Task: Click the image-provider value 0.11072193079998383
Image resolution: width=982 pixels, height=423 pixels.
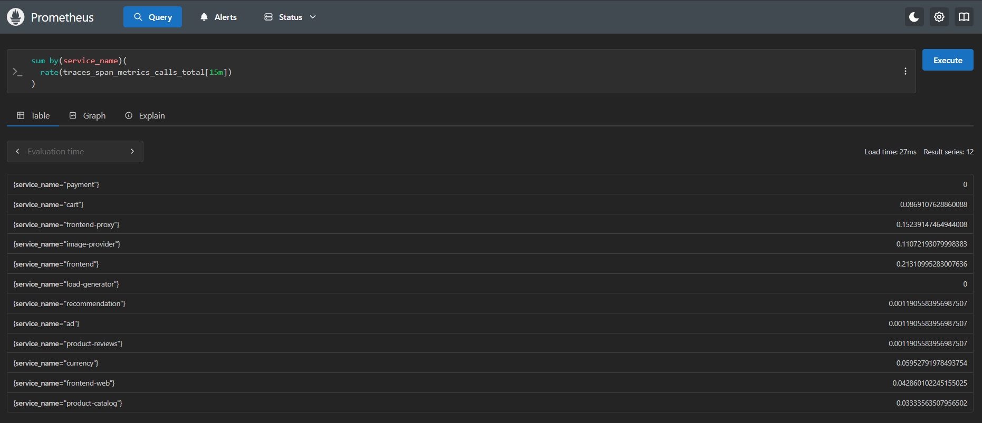Action: click(x=932, y=244)
